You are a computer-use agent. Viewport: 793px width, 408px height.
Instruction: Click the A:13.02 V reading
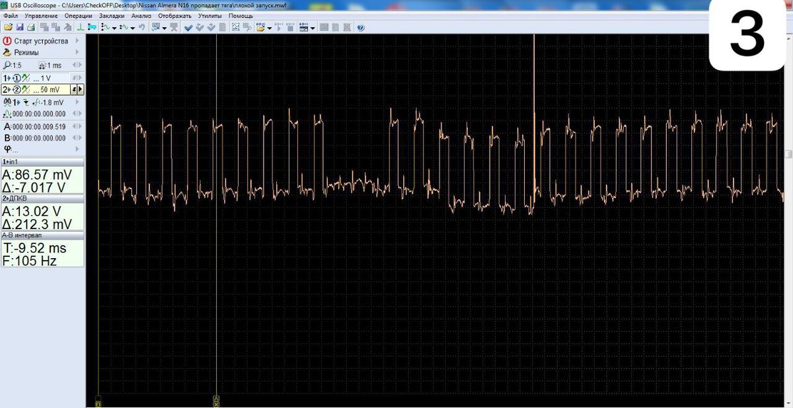(x=32, y=212)
